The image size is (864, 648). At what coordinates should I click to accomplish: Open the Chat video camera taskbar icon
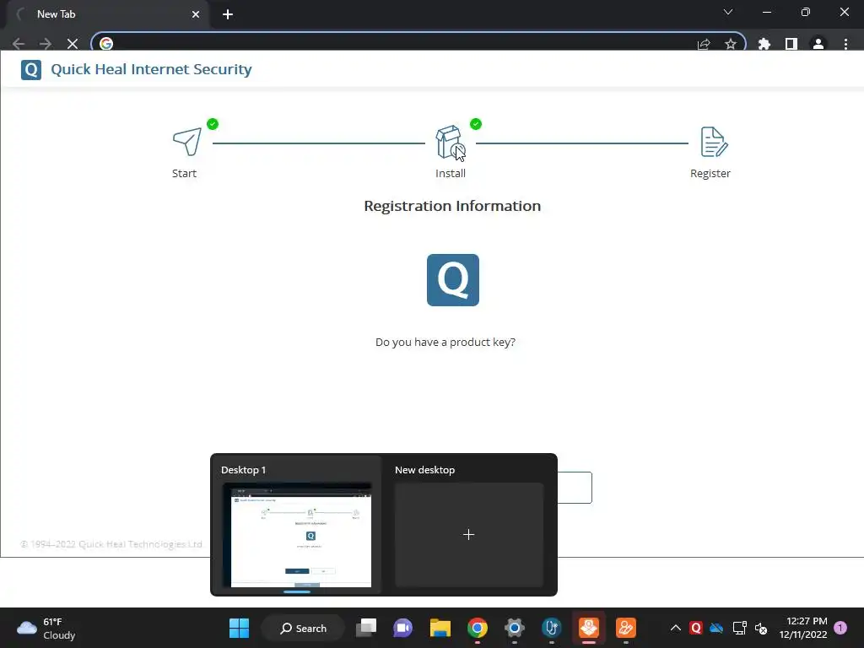pyautogui.click(x=402, y=628)
